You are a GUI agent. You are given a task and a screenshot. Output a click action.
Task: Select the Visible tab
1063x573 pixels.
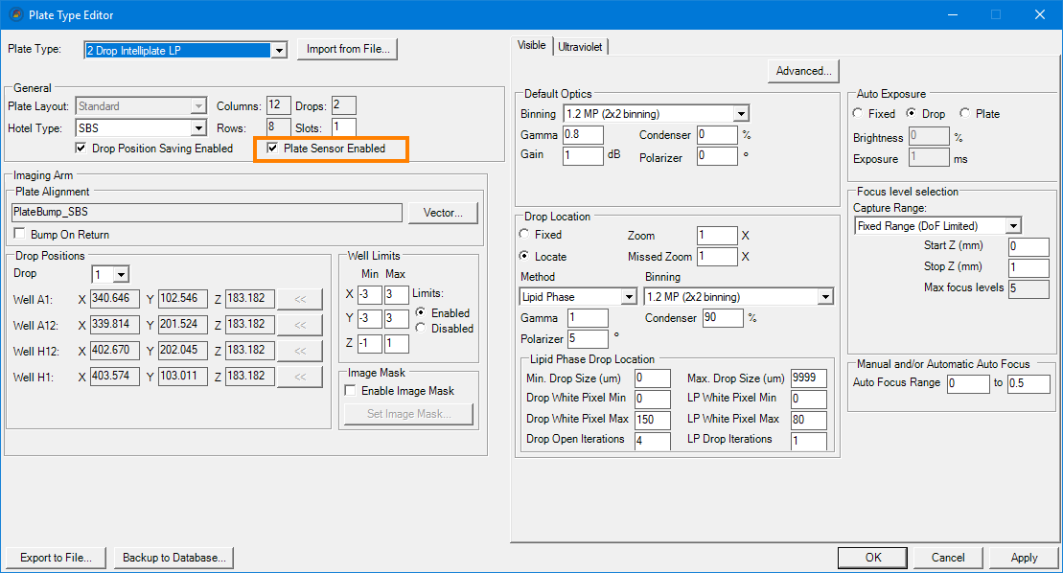(532, 45)
